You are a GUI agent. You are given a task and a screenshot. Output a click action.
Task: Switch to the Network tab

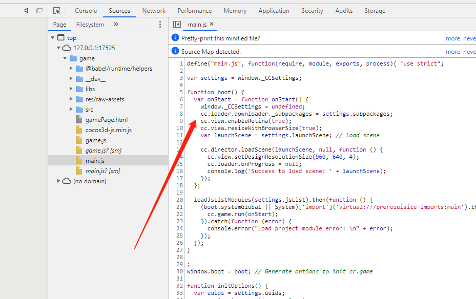coord(154,10)
